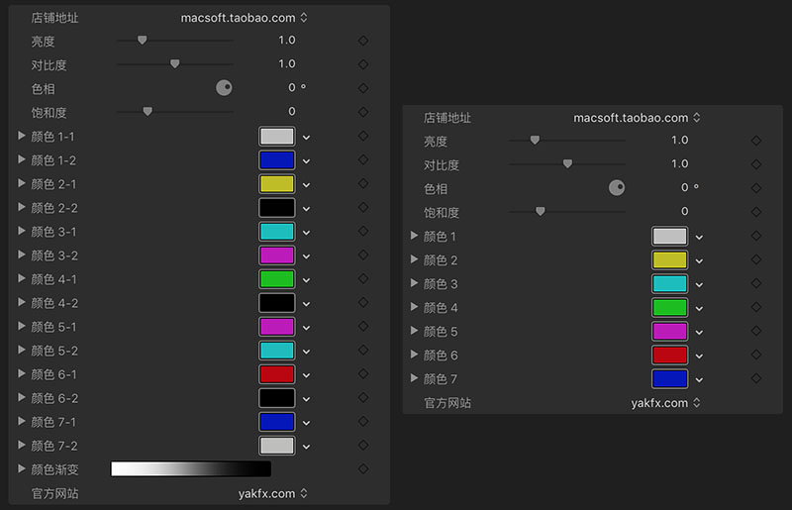Click the 饱和度 slider in right panel
The image size is (792, 510).
pos(567,211)
